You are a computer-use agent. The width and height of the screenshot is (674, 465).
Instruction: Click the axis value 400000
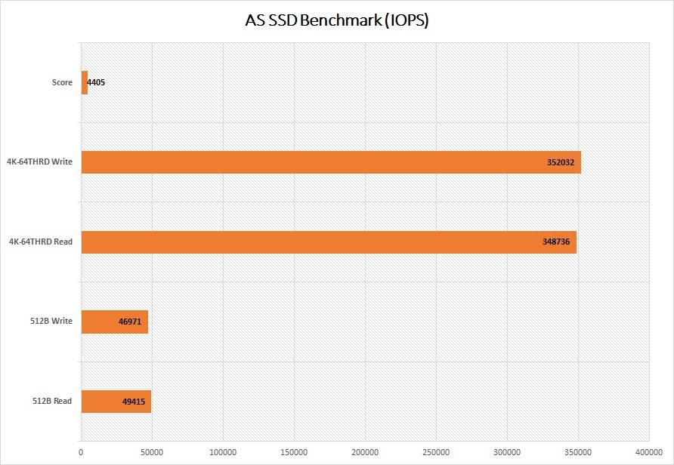point(649,453)
